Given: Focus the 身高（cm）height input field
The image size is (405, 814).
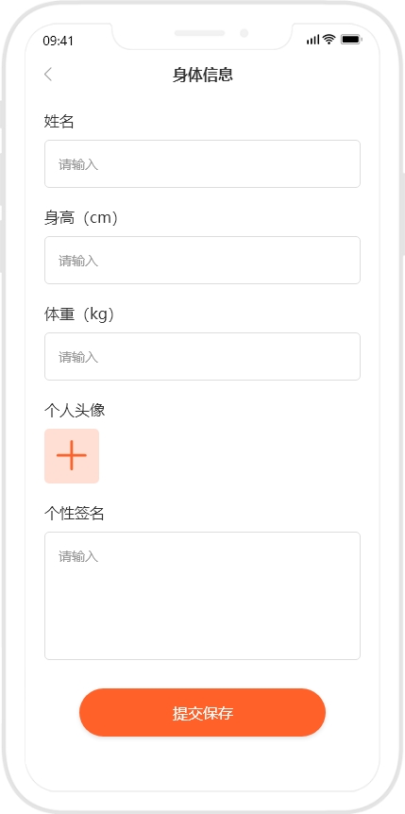Looking at the screenshot, I should pos(202,260).
